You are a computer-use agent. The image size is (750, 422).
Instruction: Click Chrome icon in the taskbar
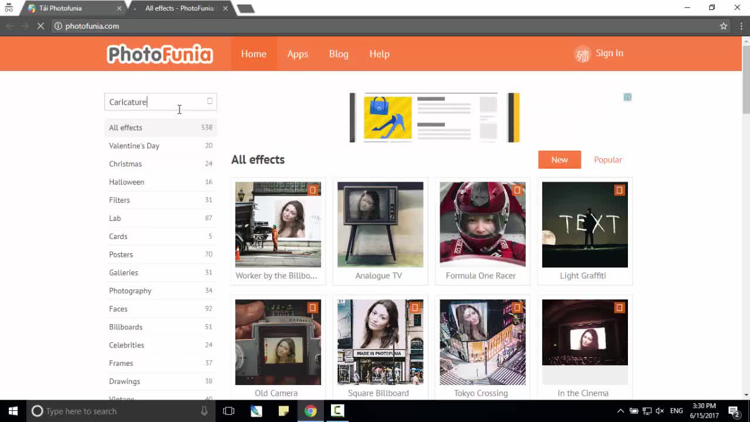coord(310,411)
